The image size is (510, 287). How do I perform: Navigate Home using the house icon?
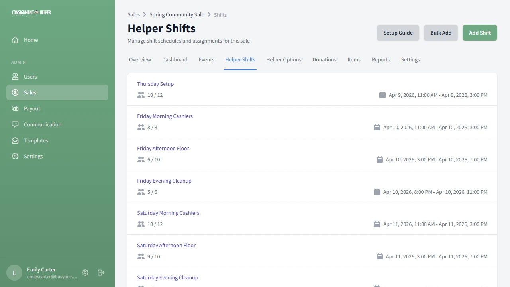tap(15, 40)
